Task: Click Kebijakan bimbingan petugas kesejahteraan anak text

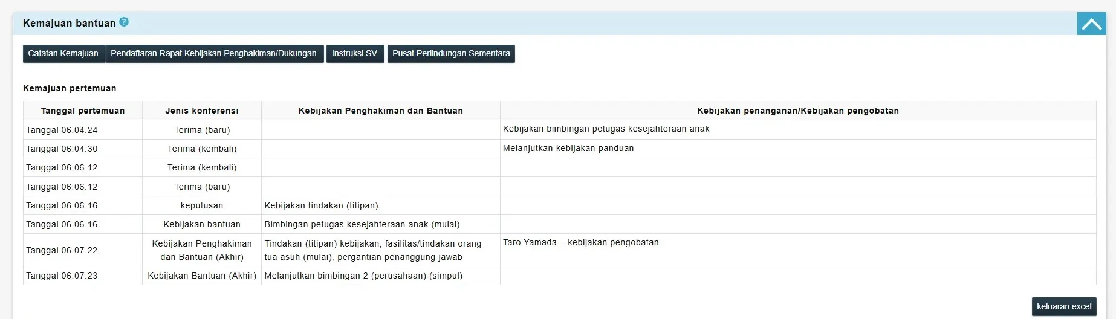Action: pos(606,129)
